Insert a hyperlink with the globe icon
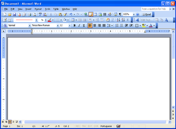176x129 pixels. tap(86, 15)
